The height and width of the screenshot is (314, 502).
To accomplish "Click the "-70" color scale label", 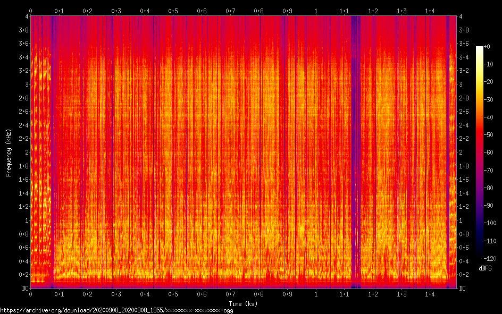I will pyautogui.click(x=488, y=171).
